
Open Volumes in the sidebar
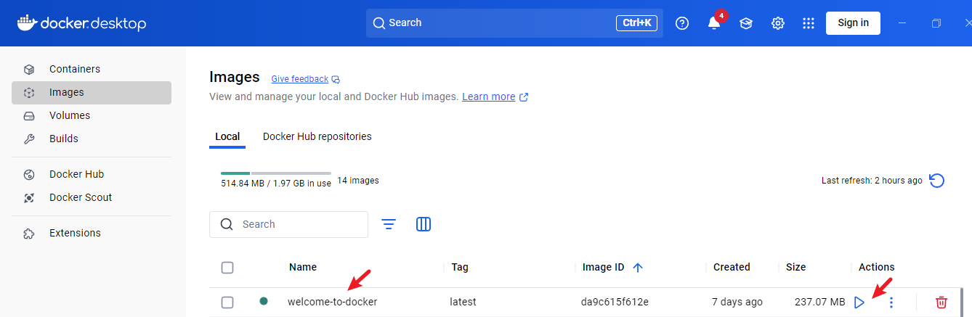tap(92, 115)
